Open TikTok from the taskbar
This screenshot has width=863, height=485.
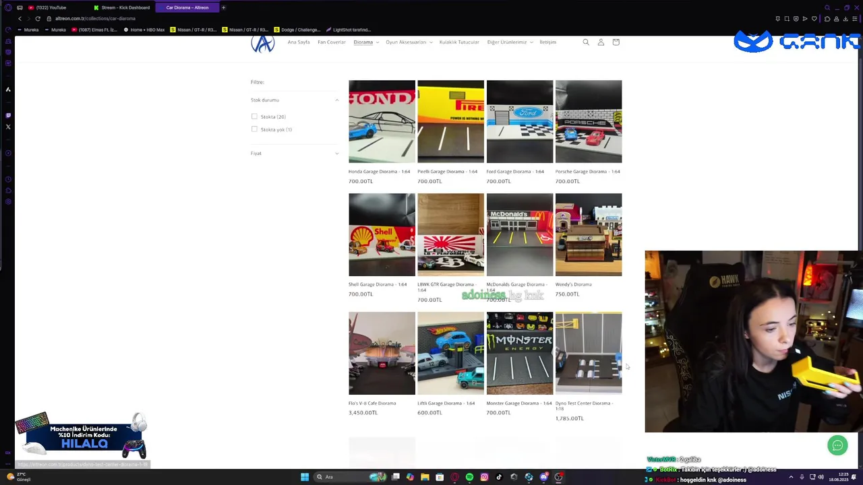point(499,477)
